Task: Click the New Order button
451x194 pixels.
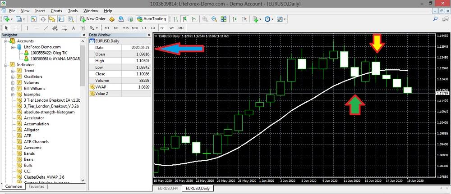Action: pyautogui.click(x=93, y=19)
